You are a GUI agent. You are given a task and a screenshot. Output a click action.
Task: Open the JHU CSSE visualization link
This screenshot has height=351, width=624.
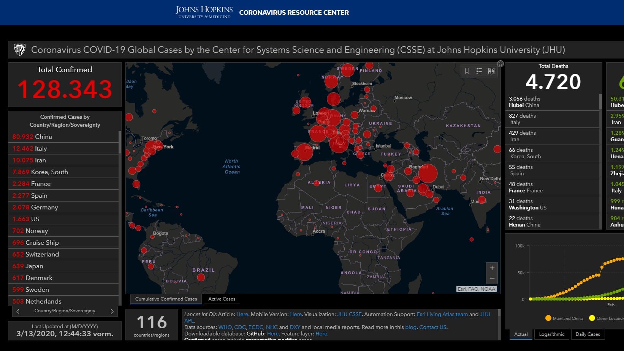pos(349,314)
